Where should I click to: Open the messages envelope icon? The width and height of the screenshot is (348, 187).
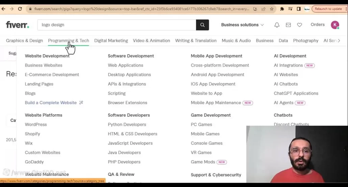coord(288,25)
